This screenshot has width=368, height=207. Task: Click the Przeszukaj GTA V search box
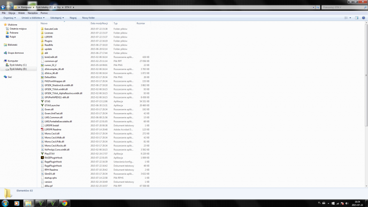click(x=344, y=7)
